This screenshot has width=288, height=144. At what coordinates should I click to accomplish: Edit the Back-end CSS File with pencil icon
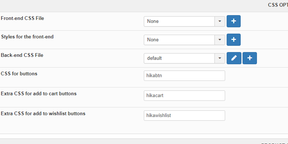(x=234, y=58)
